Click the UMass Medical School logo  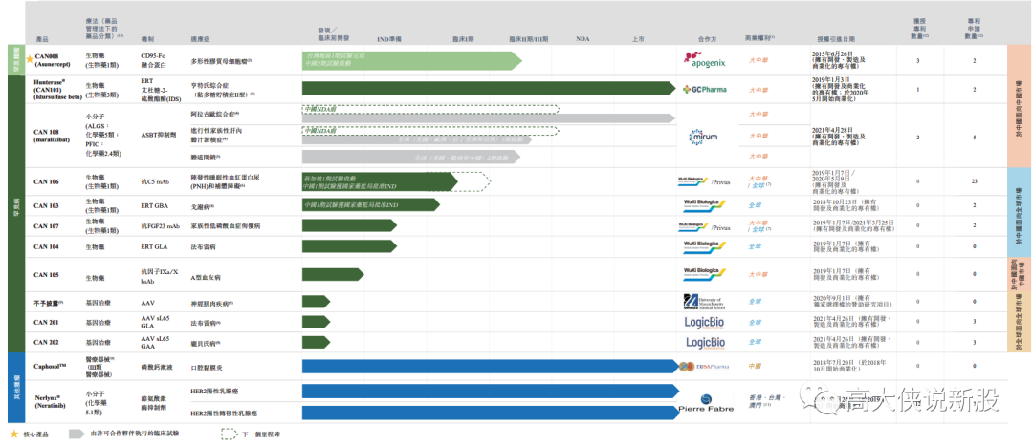tap(705, 303)
